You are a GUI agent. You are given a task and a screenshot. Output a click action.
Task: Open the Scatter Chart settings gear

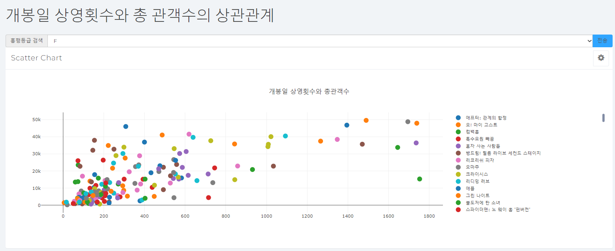tap(601, 58)
